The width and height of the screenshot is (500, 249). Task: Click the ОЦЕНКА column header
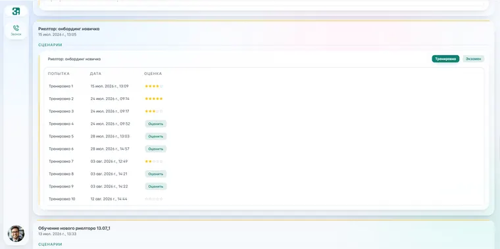[153, 74]
